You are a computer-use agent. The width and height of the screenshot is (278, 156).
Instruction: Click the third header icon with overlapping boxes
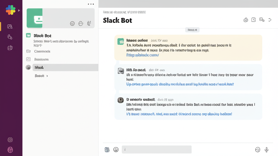point(262,20)
